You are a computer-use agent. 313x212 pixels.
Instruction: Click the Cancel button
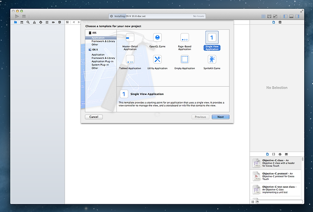point(94,117)
